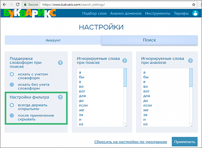This screenshot has width=202, height=148.
Task: Select 'после применения скрывать' radio
Action: pyautogui.click(x=12, y=115)
